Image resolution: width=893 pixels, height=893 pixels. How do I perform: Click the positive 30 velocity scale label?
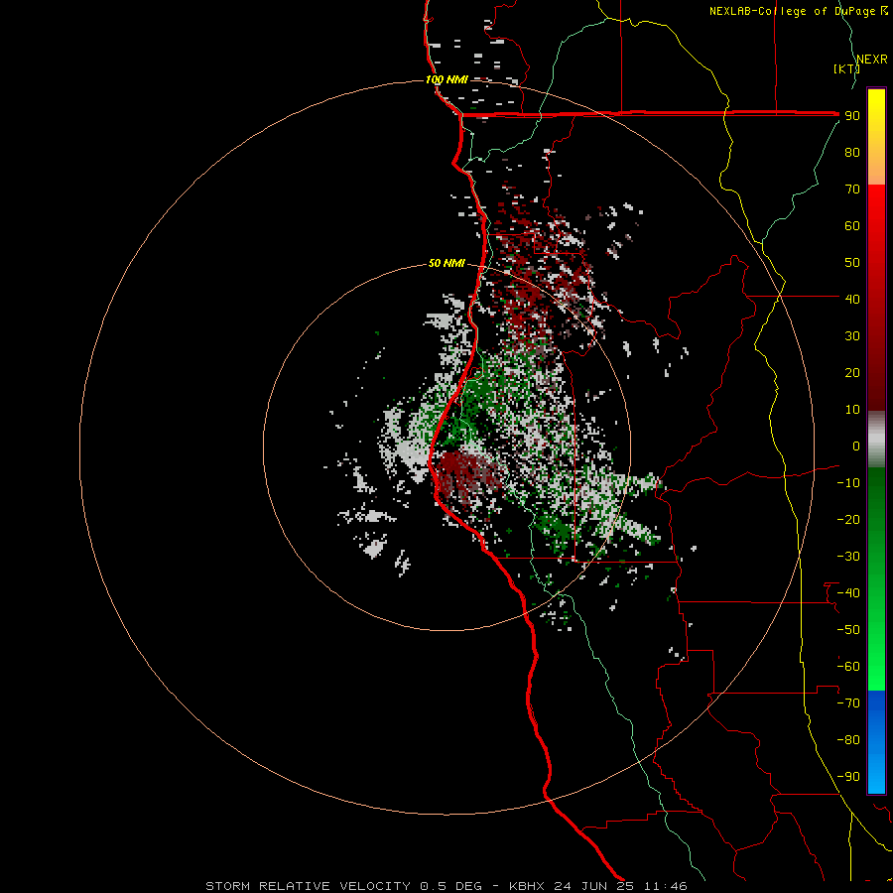(852, 336)
